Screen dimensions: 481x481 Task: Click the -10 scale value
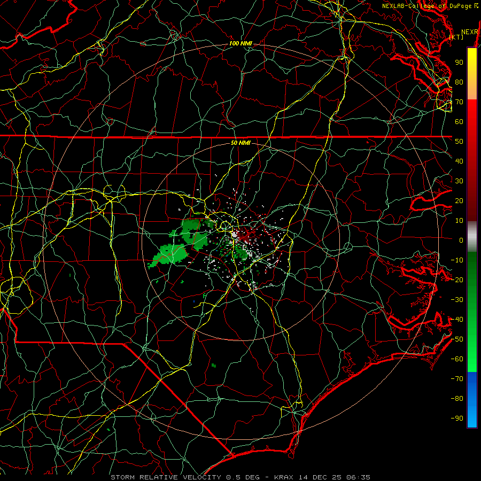pos(457,260)
